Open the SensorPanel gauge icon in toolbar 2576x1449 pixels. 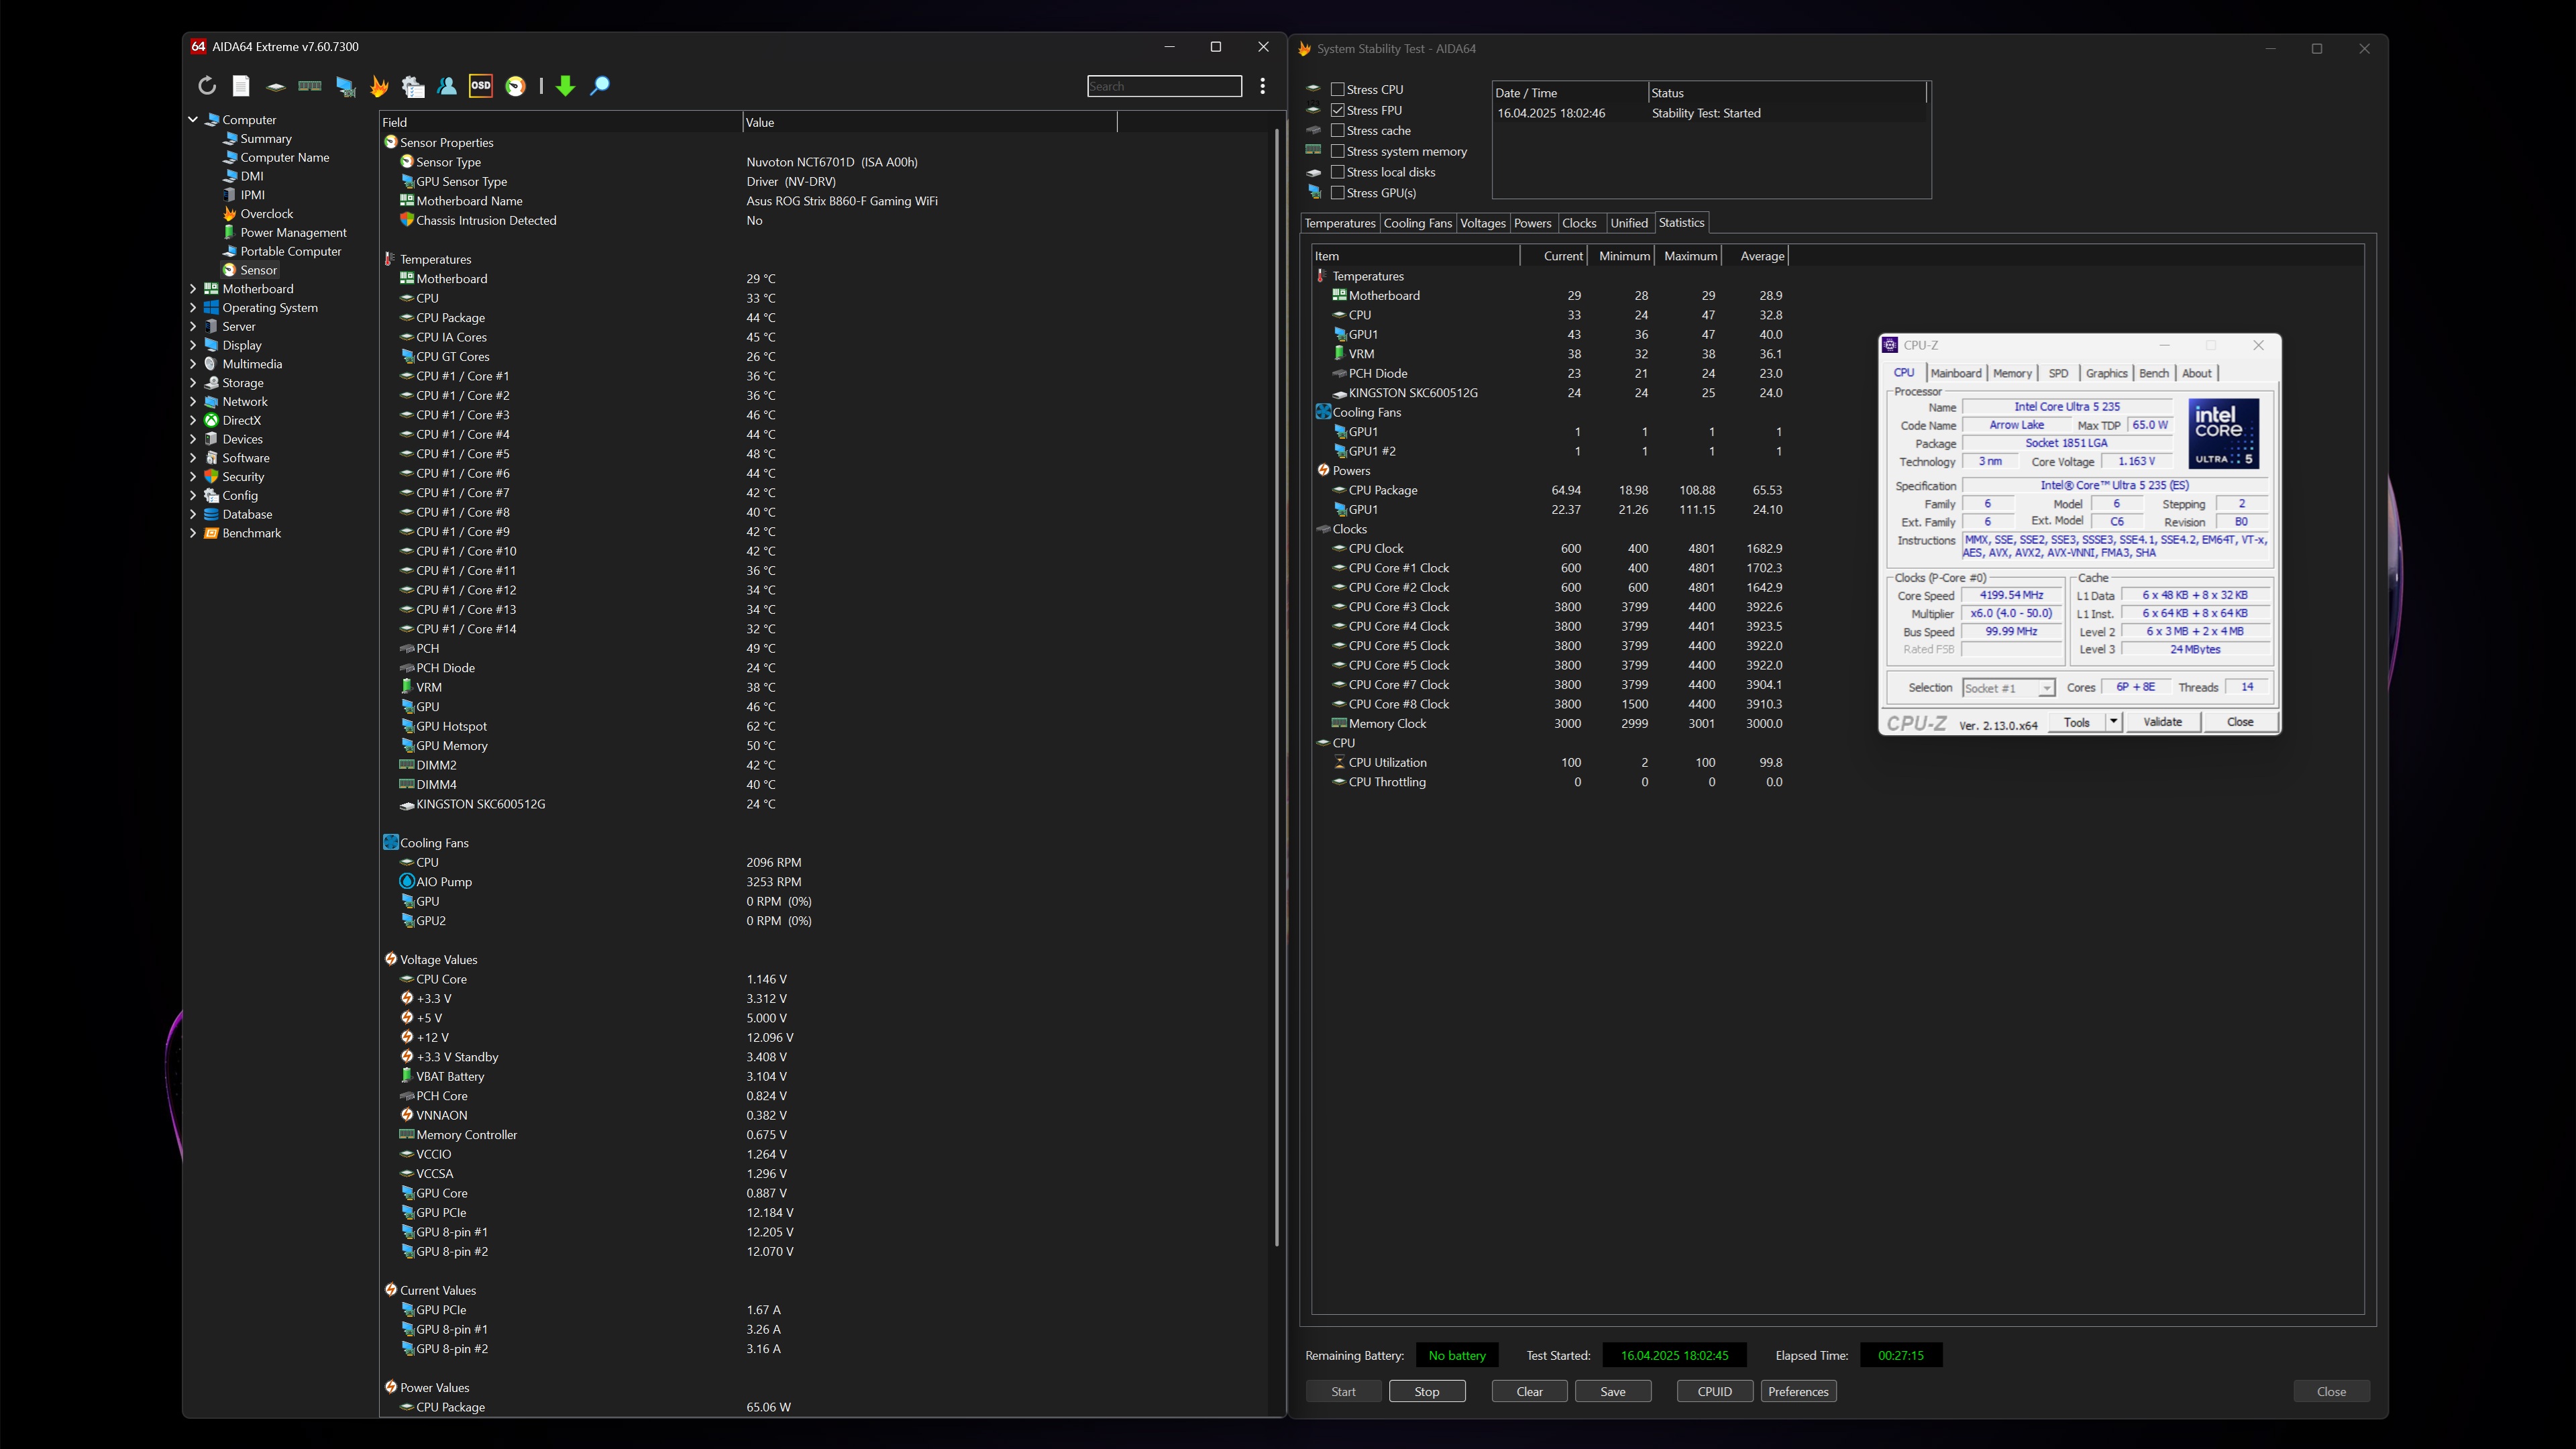[516, 86]
